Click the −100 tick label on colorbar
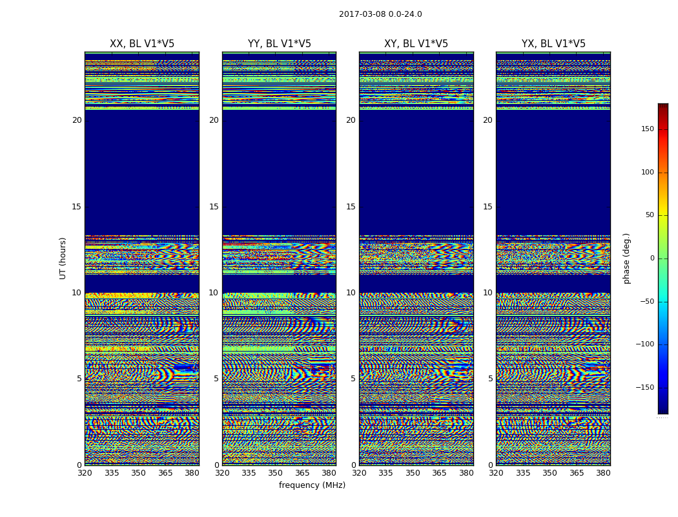The height and width of the screenshot is (517, 678). tap(644, 344)
